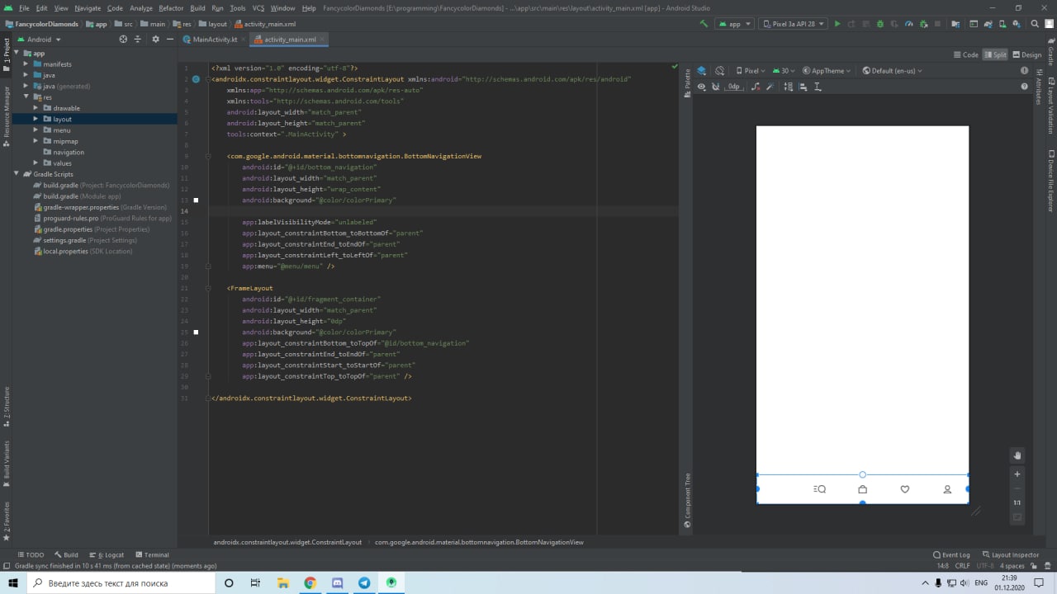The width and height of the screenshot is (1057, 594).
Task: Attach debugger to Android process icon
Action: [x=923, y=24]
